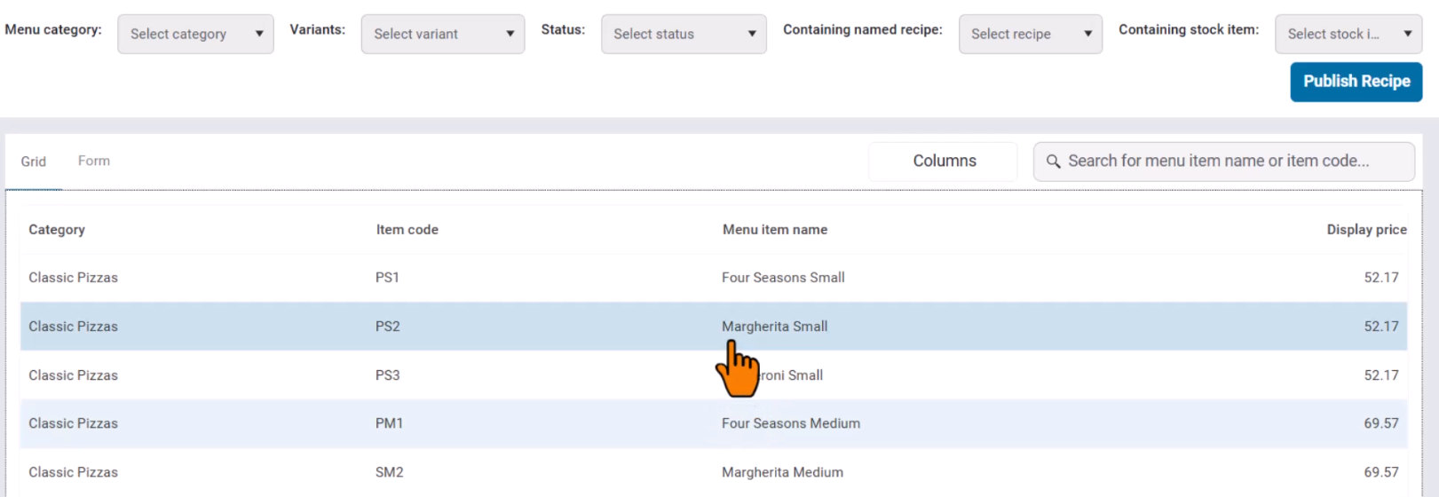The height and width of the screenshot is (497, 1439).
Task: Select the Margherita Medium row
Action: pos(782,472)
